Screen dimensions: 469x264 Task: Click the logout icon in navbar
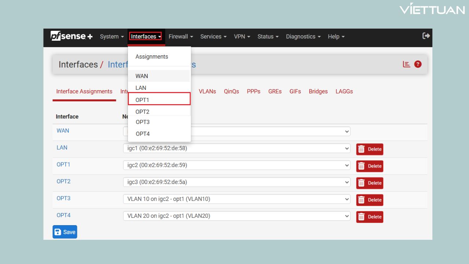coord(426,36)
